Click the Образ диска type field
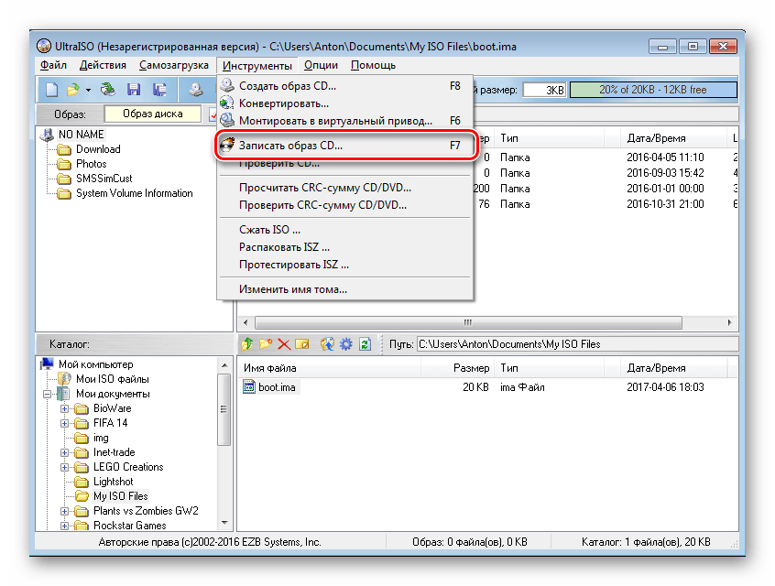 coord(153,114)
